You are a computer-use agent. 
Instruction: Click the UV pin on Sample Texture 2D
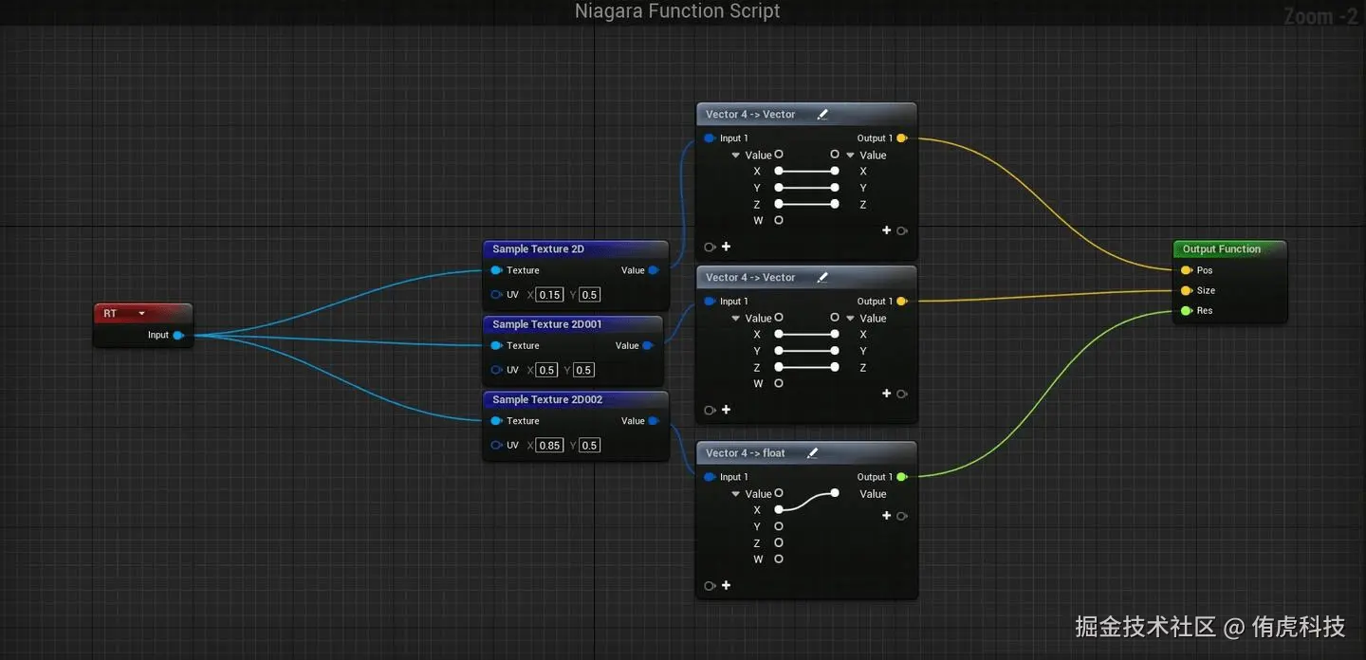click(497, 295)
